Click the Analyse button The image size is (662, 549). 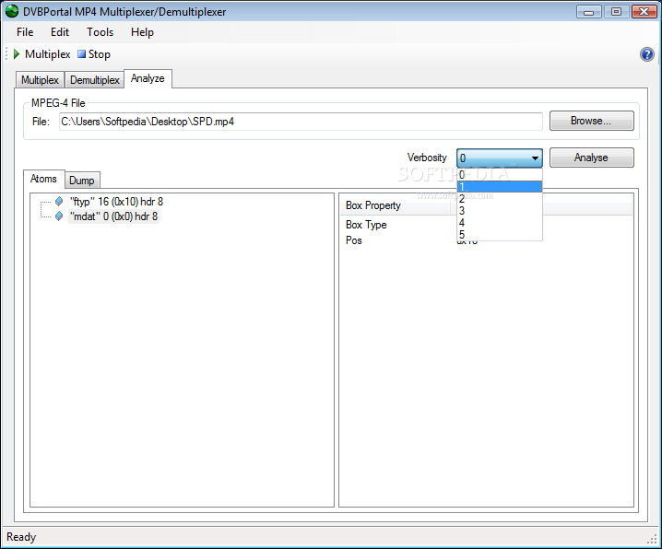click(591, 158)
